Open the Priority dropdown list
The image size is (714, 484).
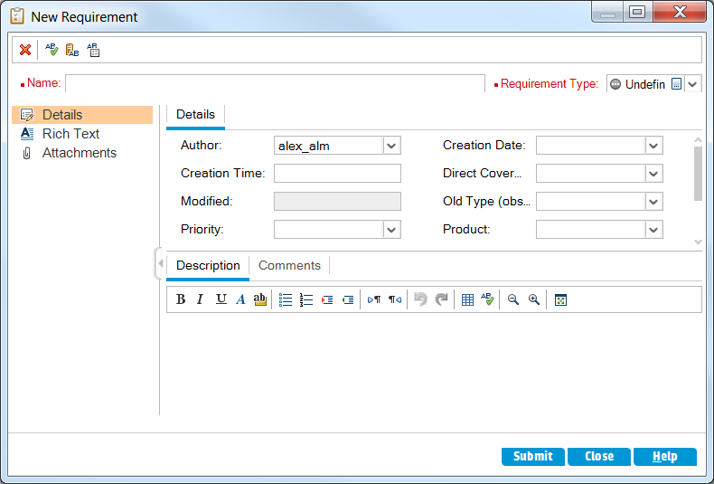pos(391,230)
